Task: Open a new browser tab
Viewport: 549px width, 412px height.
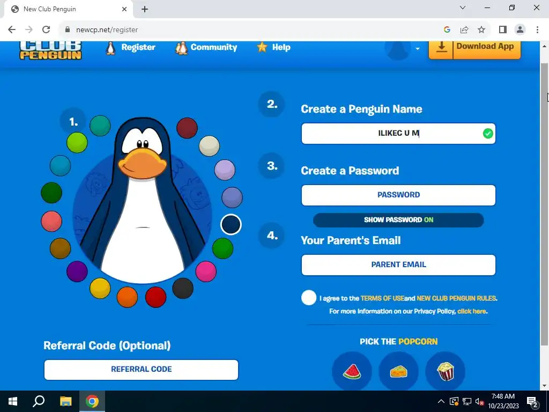Action: pyautogui.click(x=145, y=9)
